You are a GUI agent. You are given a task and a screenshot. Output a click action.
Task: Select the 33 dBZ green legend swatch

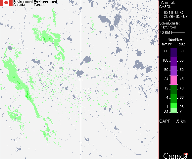coord(174,99)
